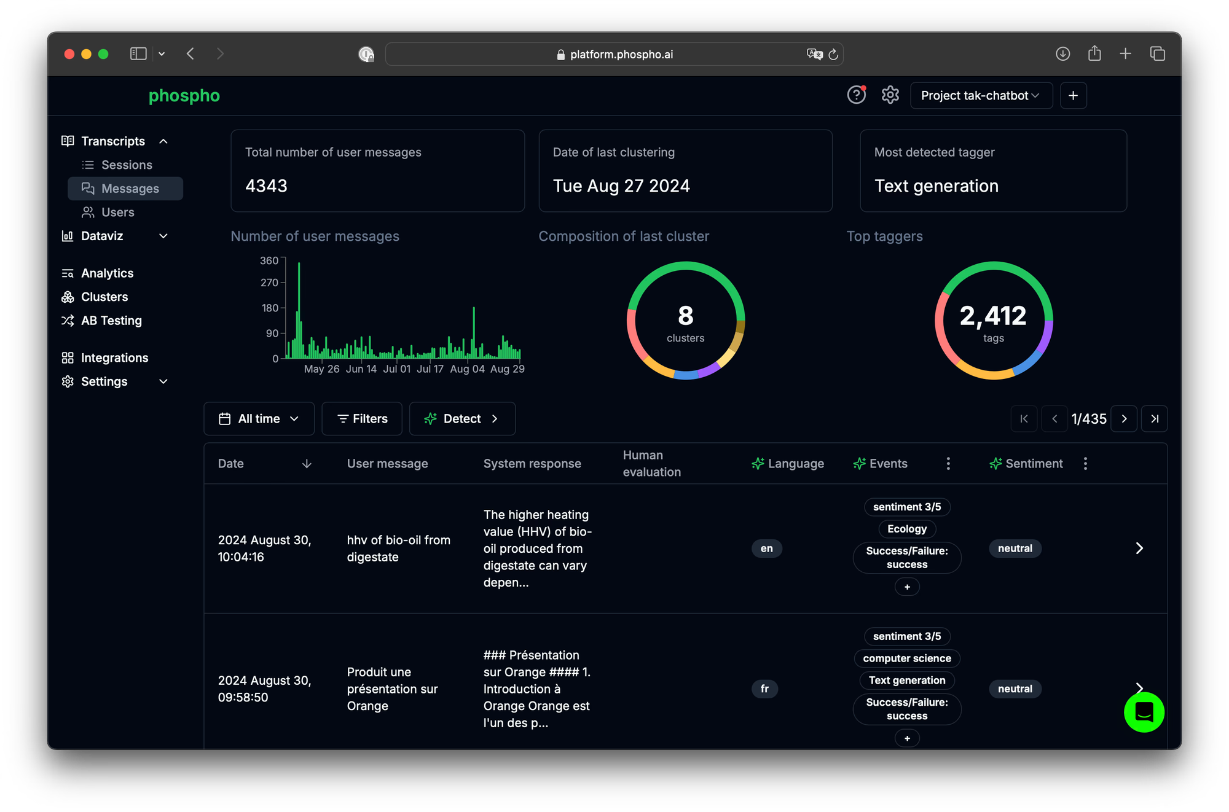The image size is (1229, 812).
Task: Open the Events column options menu
Action: [x=948, y=464]
